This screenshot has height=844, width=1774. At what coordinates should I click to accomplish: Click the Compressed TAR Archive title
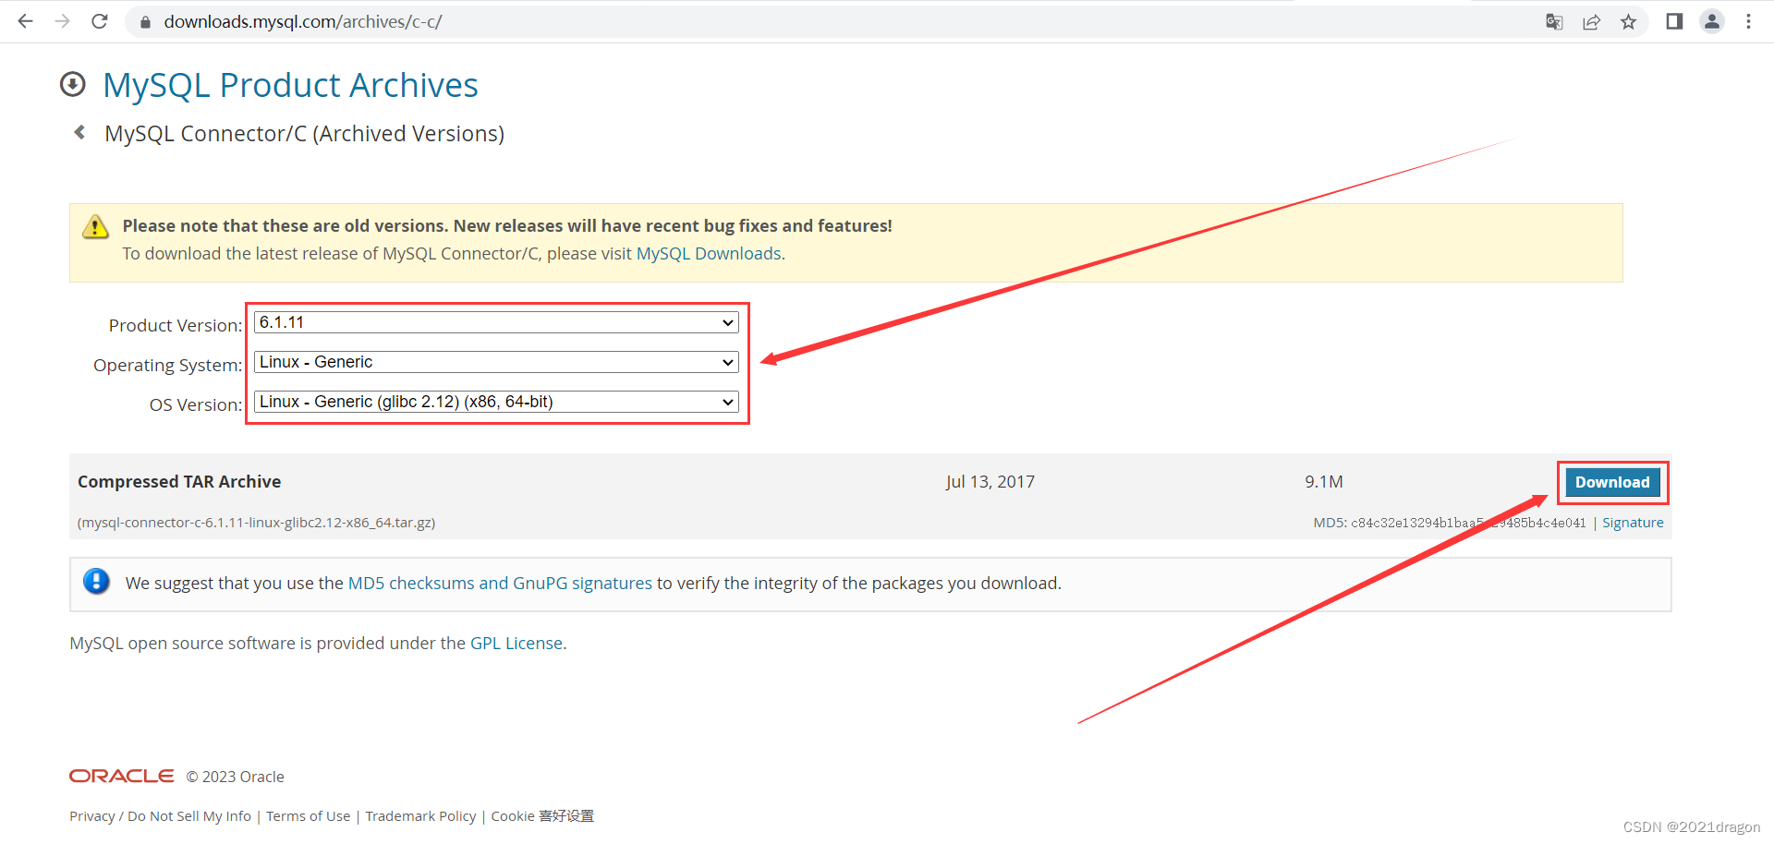[179, 482]
